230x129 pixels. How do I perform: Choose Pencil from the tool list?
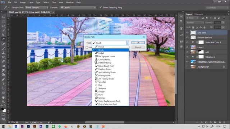click(x=110, y=47)
